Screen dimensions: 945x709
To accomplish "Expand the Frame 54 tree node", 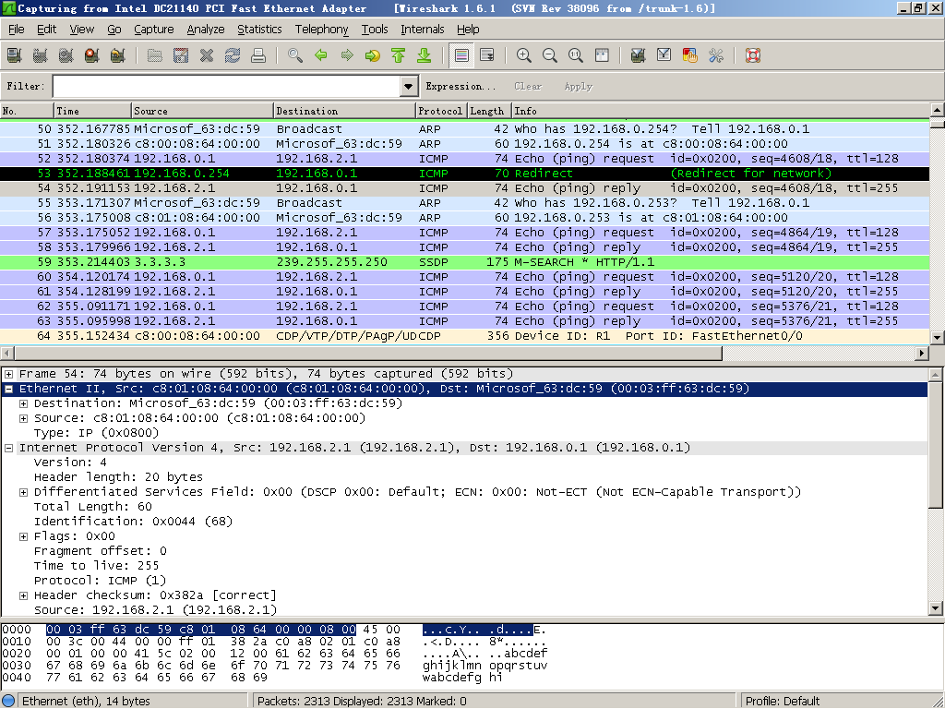I will click(9, 374).
